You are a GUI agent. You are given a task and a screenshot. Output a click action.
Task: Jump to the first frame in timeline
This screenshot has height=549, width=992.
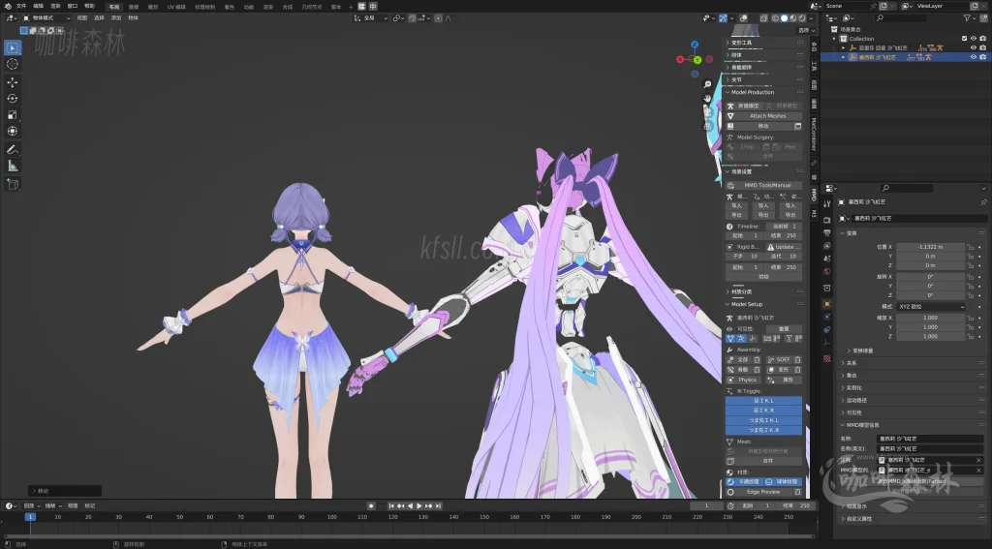(x=391, y=506)
